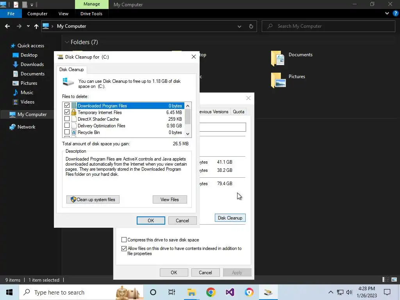Toggle Allow files to be indexed checkbox
The width and height of the screenshot is (400, 300).
tap(124, 248)
